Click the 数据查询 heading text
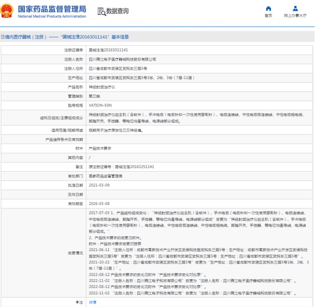Image resolution: width=316 pixels, height=307 pixels. coord(117,11)
